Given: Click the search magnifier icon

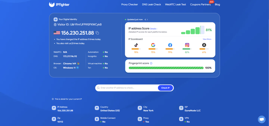Looking at the screenshot, I should point(98,88).
